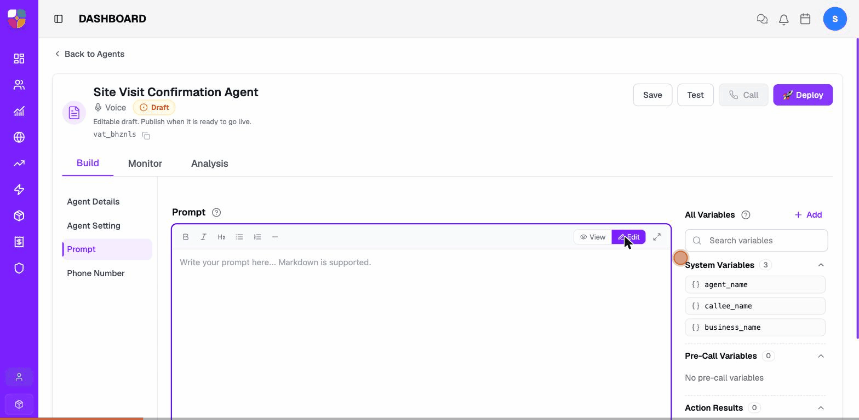The image size is (859, 420).
Task: Open the Agent Setting section
Action: pyautogui.click(x=94, y=226)
